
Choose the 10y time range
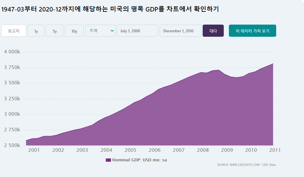[74, 31]
